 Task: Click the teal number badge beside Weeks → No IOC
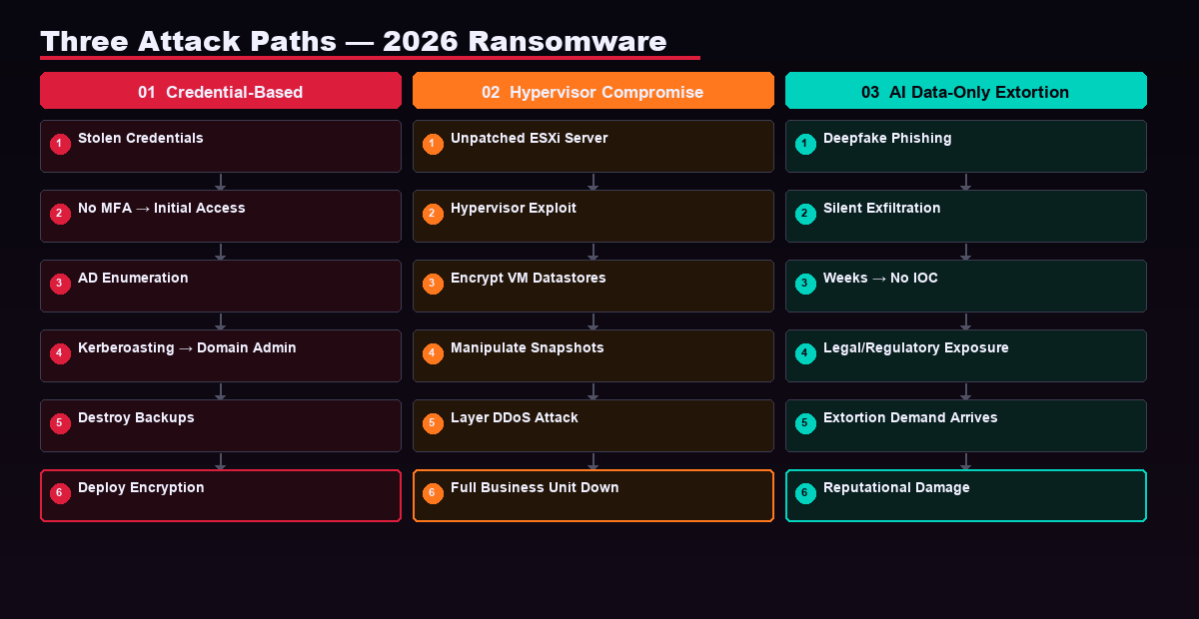(805, 284)
